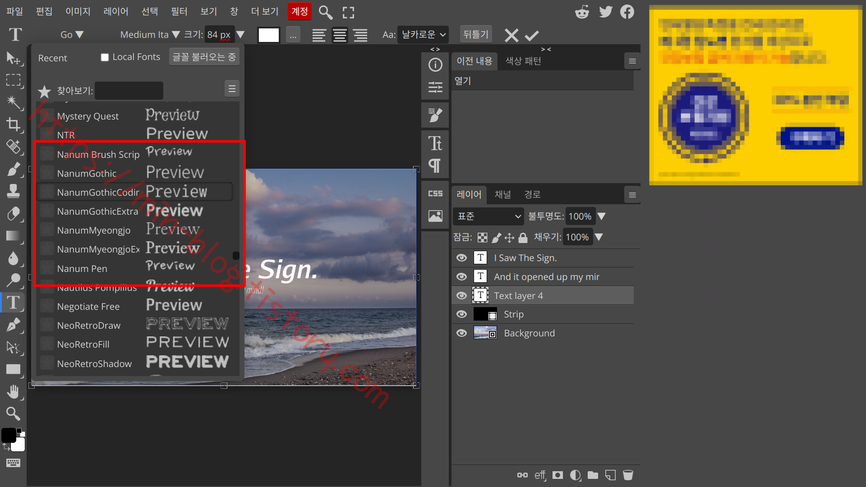The height and width of the screenshot is (487, 866).
Task: Open the font list options menu
Action: tap(232, 89)
